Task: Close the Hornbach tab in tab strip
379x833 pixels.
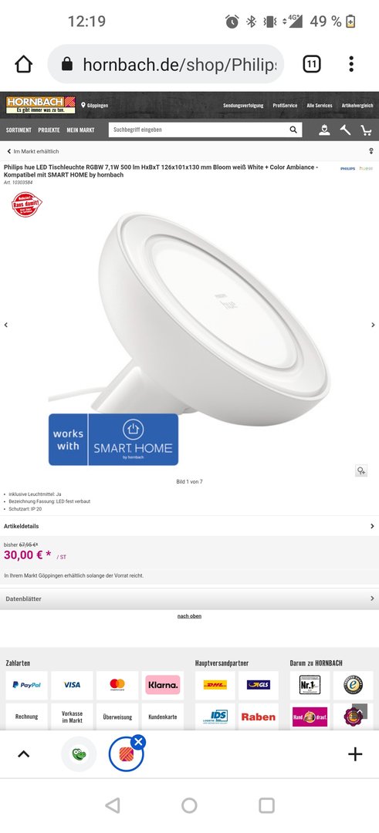Action: click(138, 742)
